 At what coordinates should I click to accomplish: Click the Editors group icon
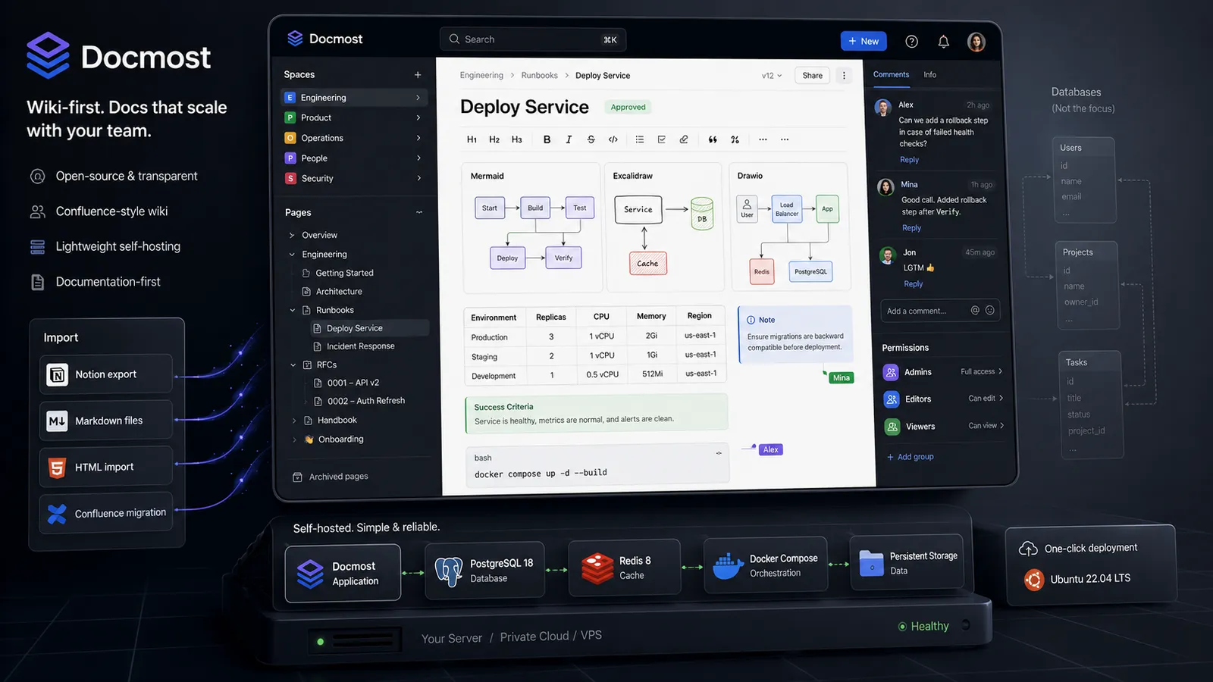point(892,399)
